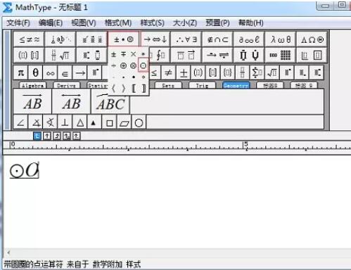Open the 文件(F) menu

tap(18, 23)
